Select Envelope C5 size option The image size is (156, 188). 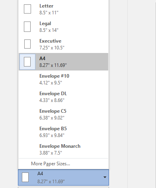[x=63, y=114]
